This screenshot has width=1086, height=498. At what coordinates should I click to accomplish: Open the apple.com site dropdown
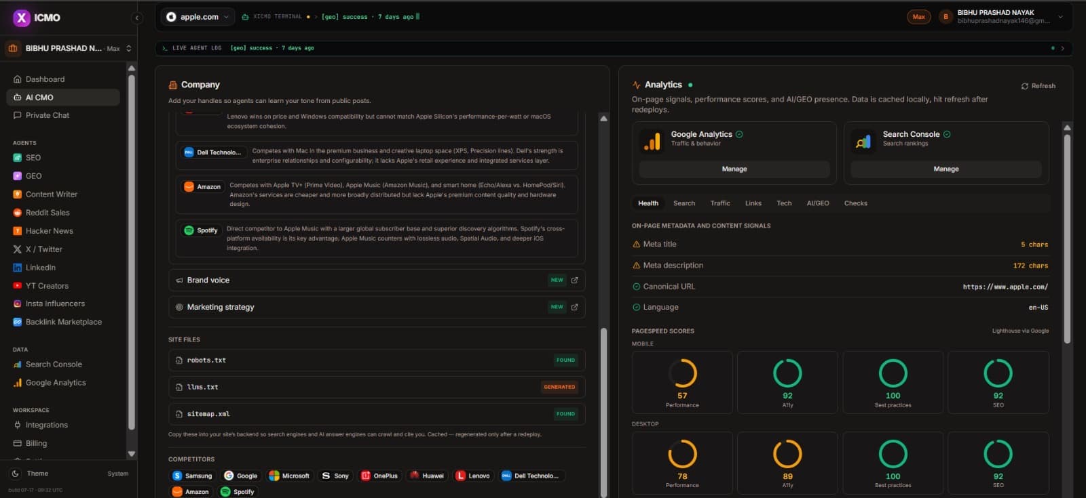pos(198,17)
